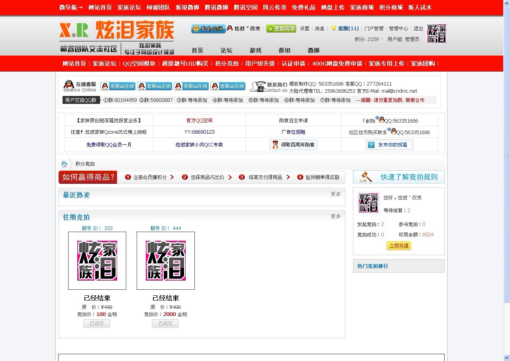Click QQ icon beside 社区炫币购买联系
Screen dimensions: 510x361
(392, 131)
